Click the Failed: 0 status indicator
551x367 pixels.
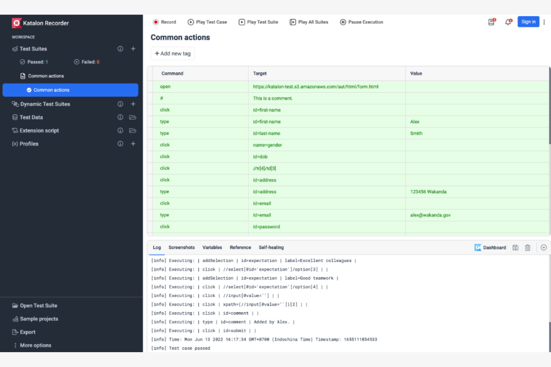pos(86,62)
